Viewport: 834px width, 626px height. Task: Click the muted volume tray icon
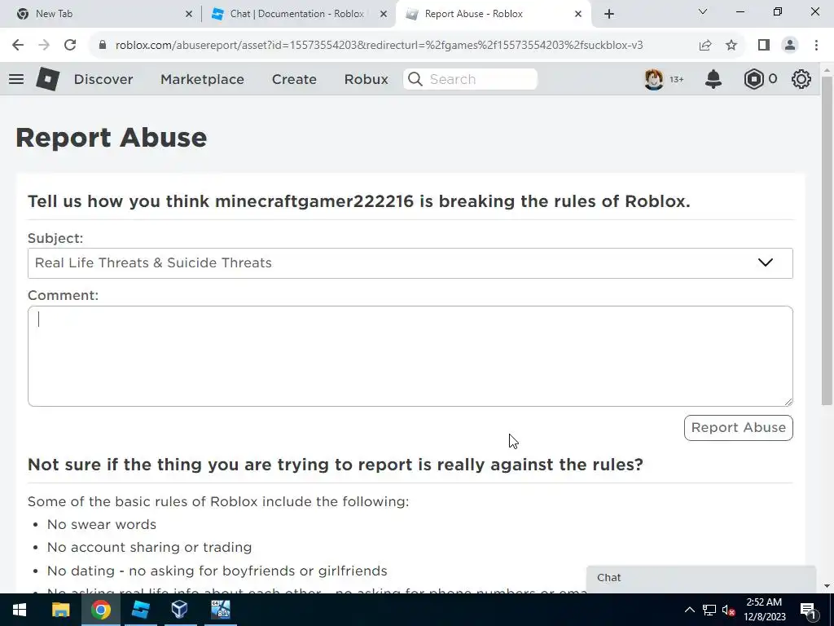pyautogui.click(x=729, y=610)
